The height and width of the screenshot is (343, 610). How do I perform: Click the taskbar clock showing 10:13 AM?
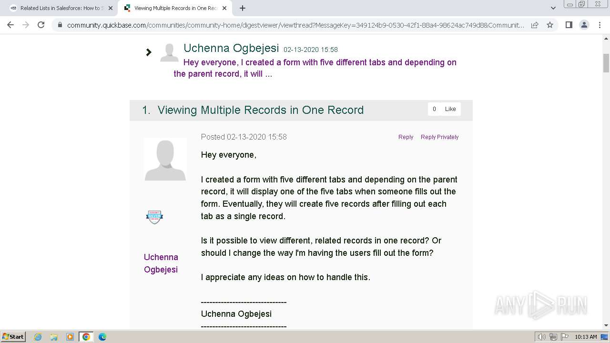(586, 337)
